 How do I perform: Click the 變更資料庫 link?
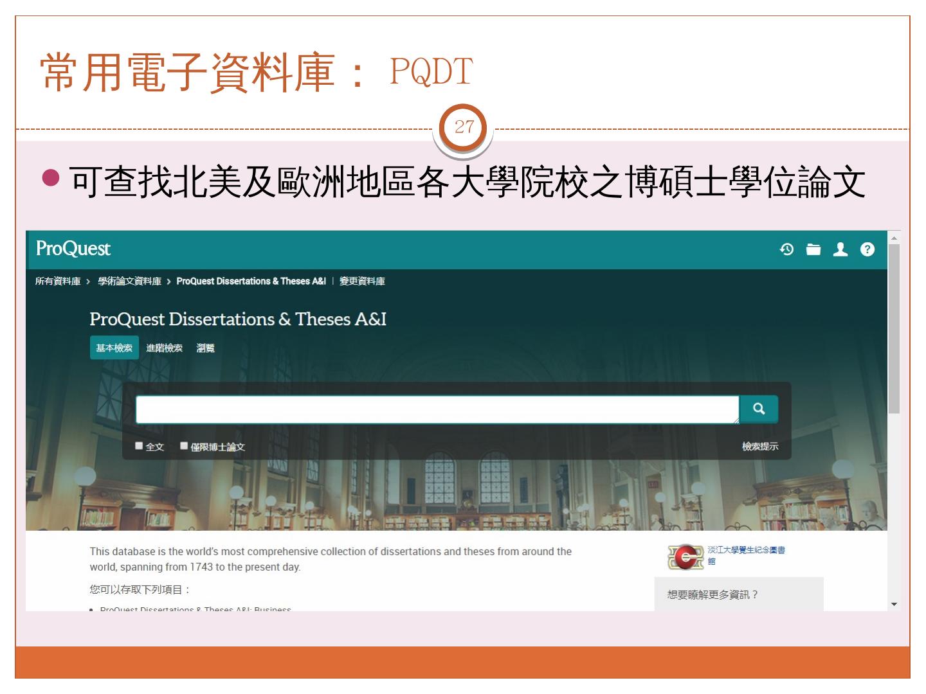(362, 281)
